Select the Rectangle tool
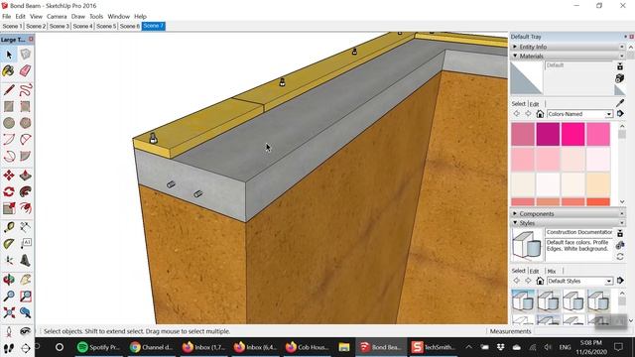Viewport: 635px width, 357px height. click(9, 106)
